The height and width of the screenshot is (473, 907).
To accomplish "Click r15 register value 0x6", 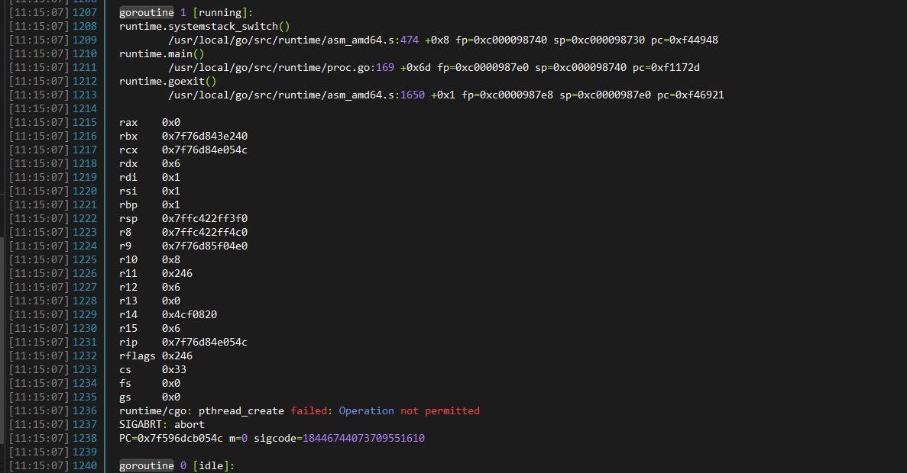I will pyautogui.click(x=171, y=328).
